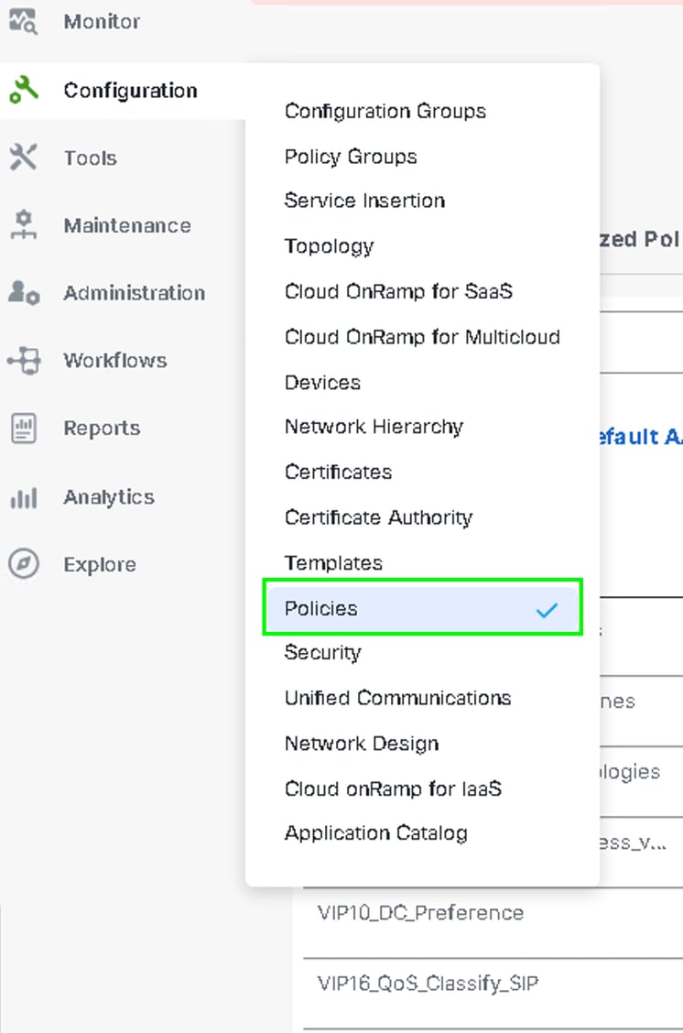Click the Maintenance gear icon
This screenshot has width=683, height=1033.
click(x=23, y=225)
